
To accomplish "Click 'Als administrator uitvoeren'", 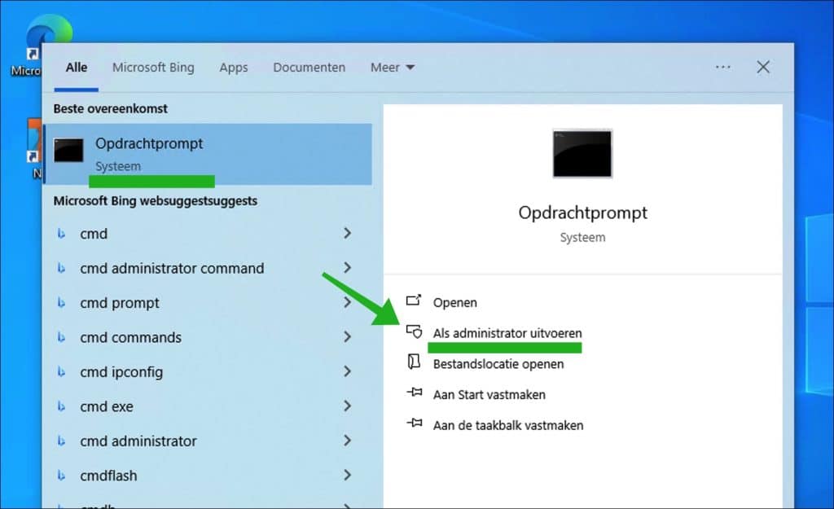I will (x=507, y=333).
